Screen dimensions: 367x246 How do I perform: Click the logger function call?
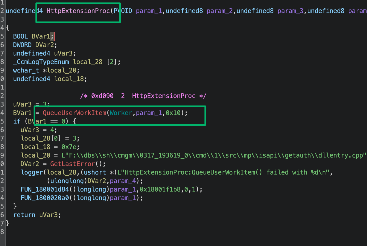(32, 172)
